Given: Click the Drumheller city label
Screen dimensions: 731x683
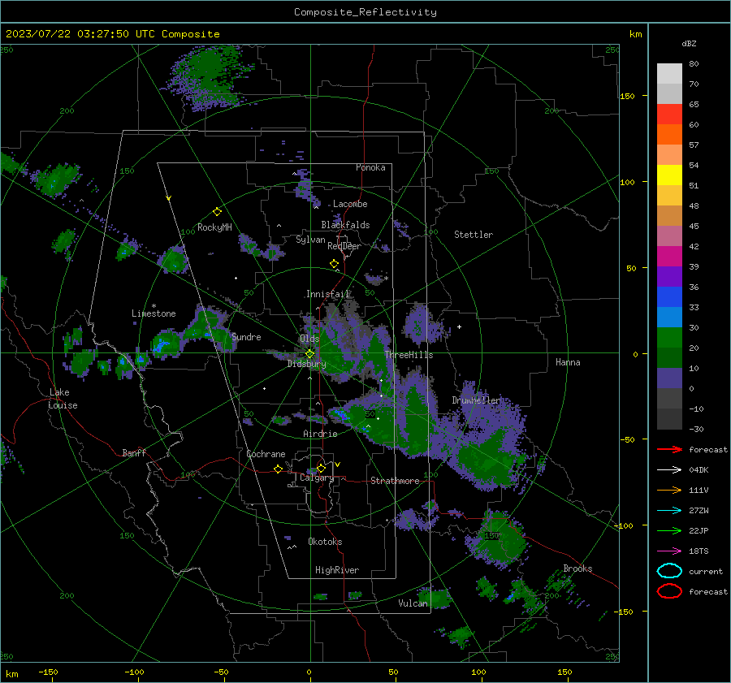Looking at the screenshot, I should coord(475,400).
